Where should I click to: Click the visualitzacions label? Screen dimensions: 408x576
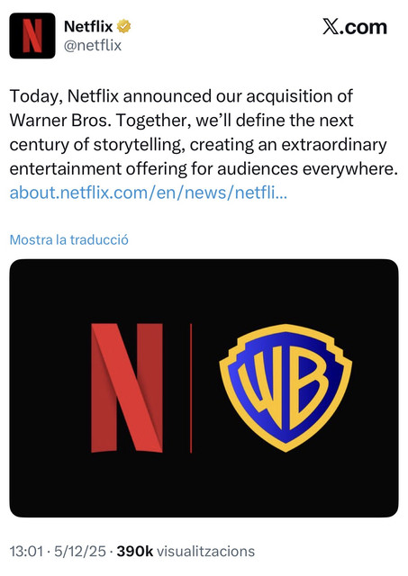tap(206, 552)
